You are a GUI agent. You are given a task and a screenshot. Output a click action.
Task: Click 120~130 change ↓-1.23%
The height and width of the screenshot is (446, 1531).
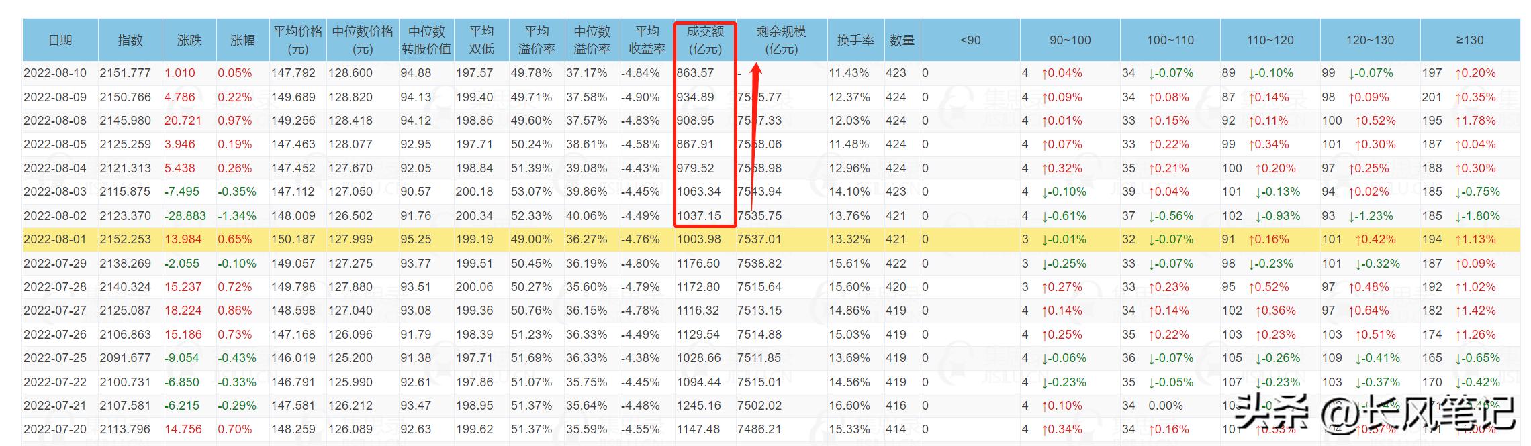(x=1371, y=216)
